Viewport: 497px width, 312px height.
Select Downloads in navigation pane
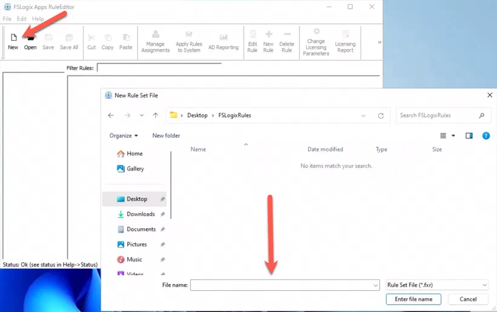coord(136,214)
